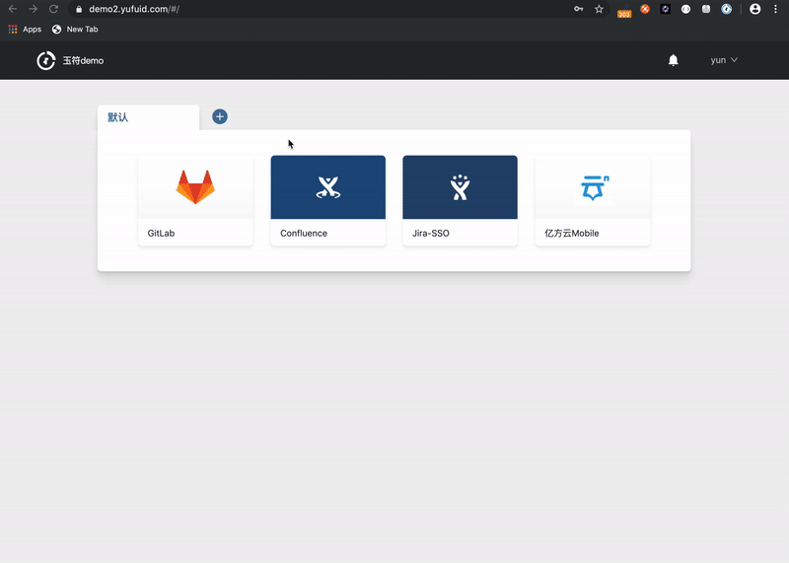Screen dimensions: 789x563
Task: Click the GitLab label text
Action: (x=161, y=233)
